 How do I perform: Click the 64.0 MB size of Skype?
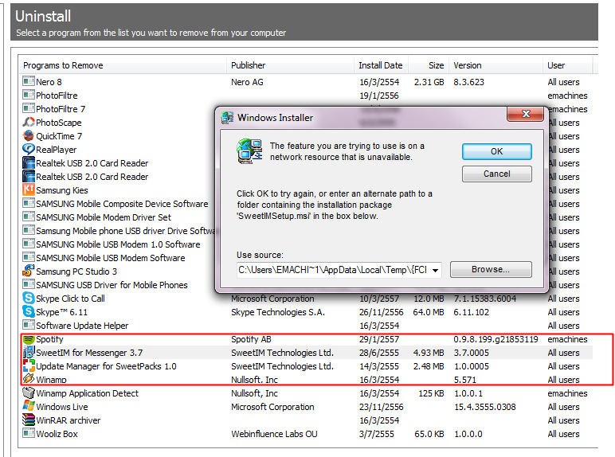(429, 312)
